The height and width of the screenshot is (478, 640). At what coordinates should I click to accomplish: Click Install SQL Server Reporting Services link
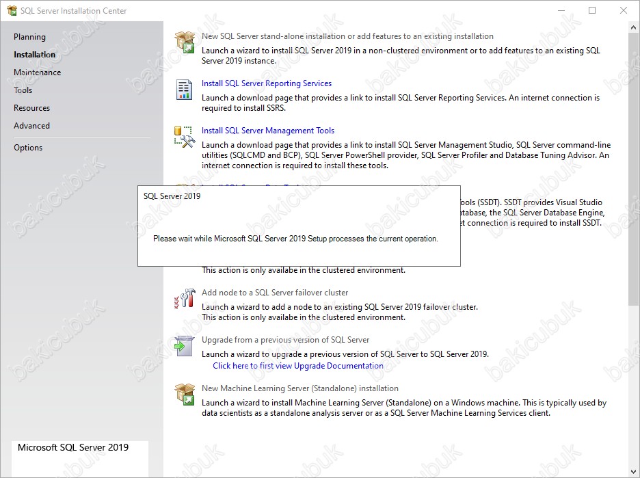point(267,83)
